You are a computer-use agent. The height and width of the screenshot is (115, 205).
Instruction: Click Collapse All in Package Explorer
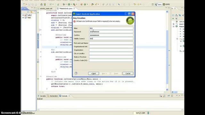[x=28, y=12]
